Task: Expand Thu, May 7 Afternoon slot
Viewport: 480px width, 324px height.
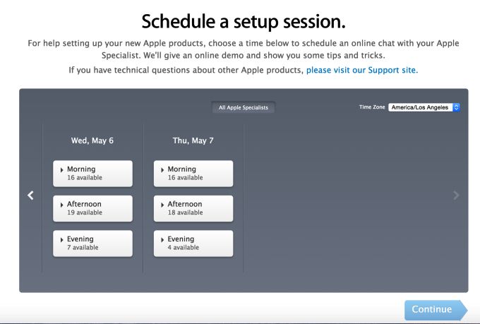Action: pyautogui.click(x=193, y=208)
